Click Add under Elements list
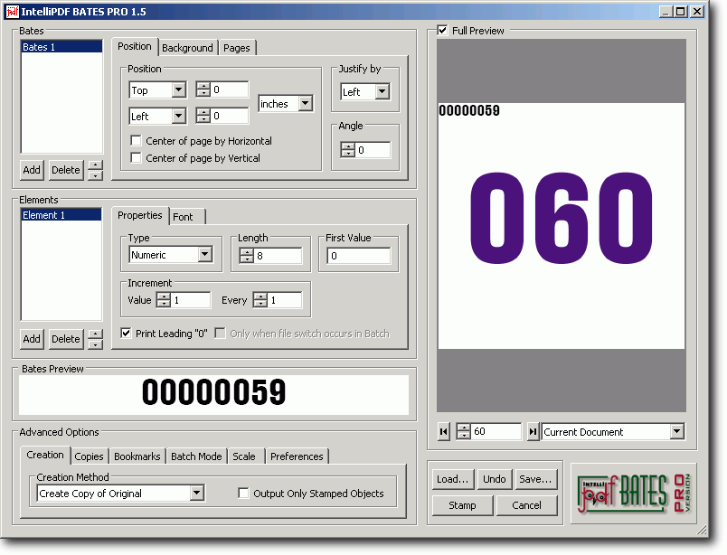 click(x=32, y=339)
